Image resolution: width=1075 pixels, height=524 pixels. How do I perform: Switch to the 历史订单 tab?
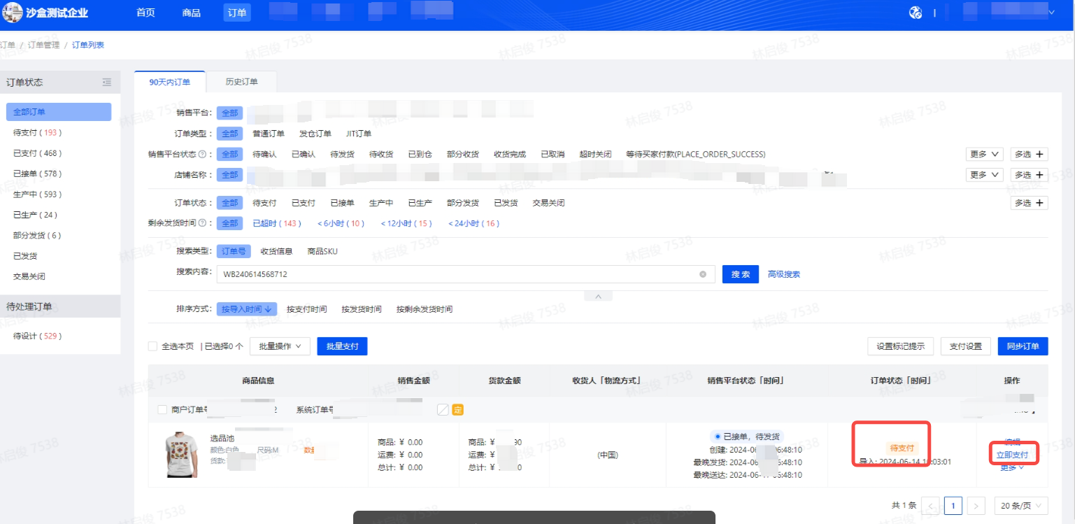[x=241, y=81]
